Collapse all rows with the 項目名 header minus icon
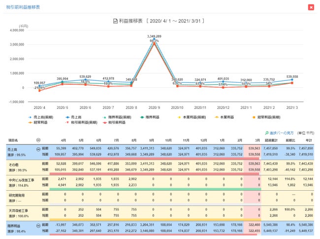Screen dimensions: 320x239 (38, 140)
